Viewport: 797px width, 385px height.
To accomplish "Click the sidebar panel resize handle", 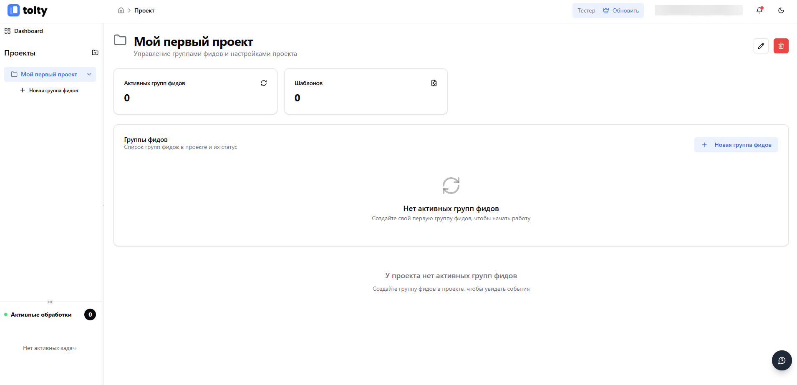I will coord(50,302).
